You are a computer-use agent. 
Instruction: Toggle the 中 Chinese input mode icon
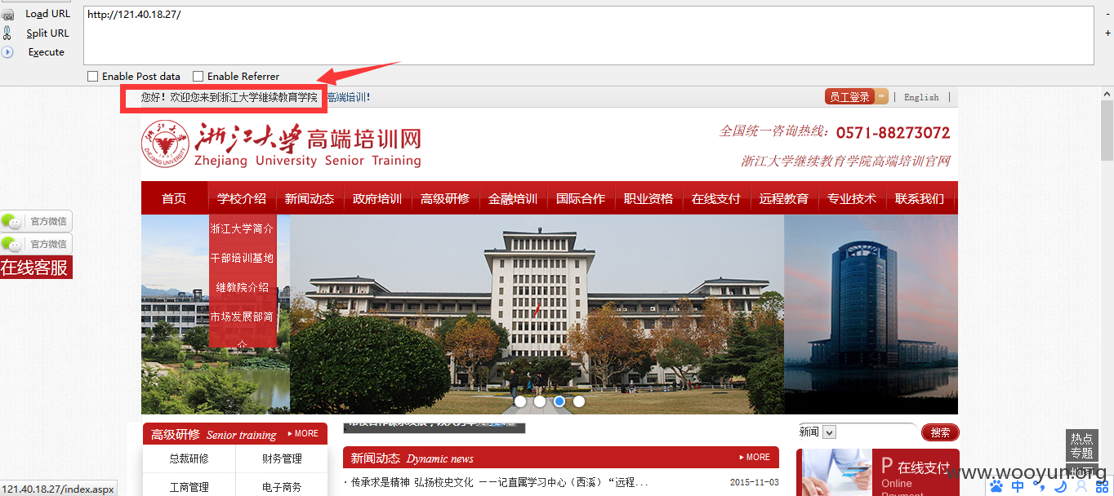1018,486
